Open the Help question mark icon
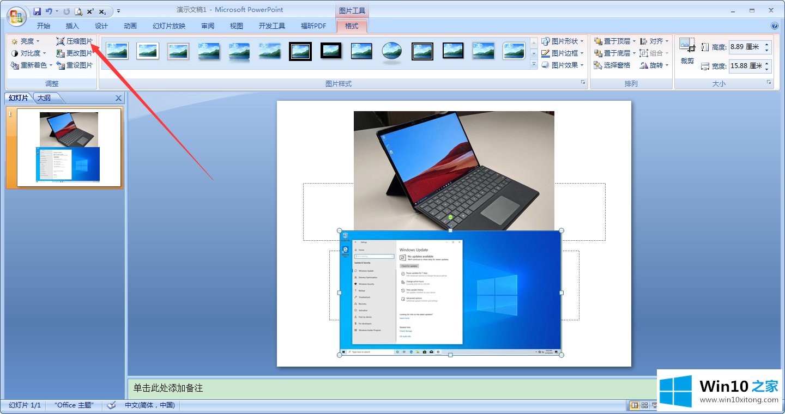Screen dimensions: 785x414 pyautogui.click(x=775, y=26)
